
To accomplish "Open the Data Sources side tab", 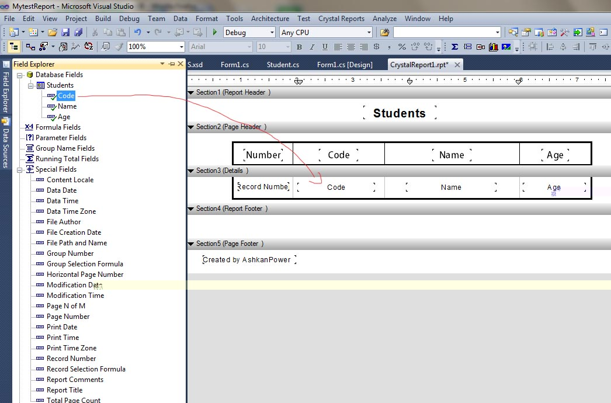I will click(x=5, y=144).
